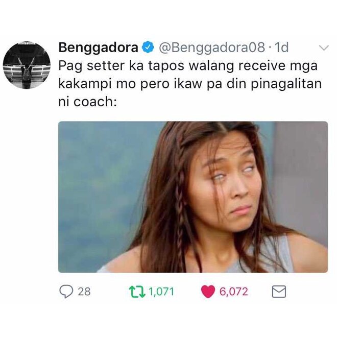337x337 pixels.
Task: Unlike the tweet via red heart icon
Action: tap(208, 292)
